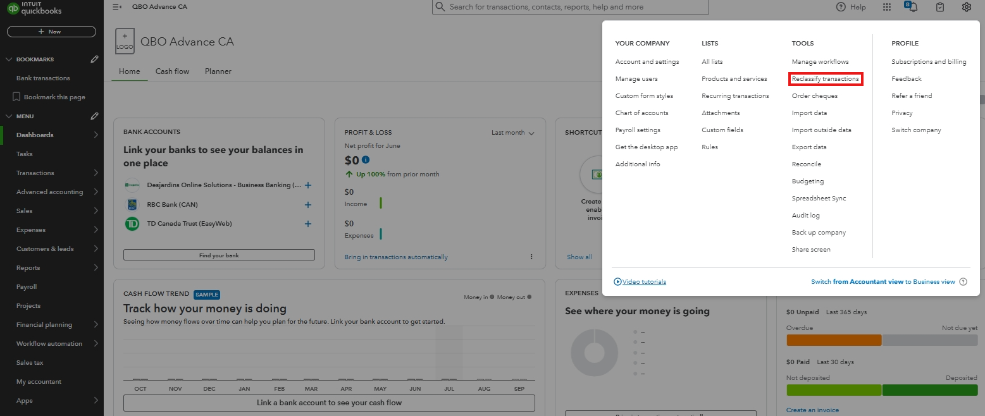985x416 pixels.
Task: Expand the Dashboards submenu arrow
Action: pyautogui.click(x=96, y=135)
